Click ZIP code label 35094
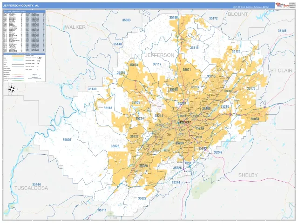This screenshot has height=223, width=298. 255,119
